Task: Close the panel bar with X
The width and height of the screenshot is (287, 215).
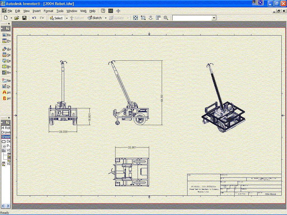Action: (9, 24)
